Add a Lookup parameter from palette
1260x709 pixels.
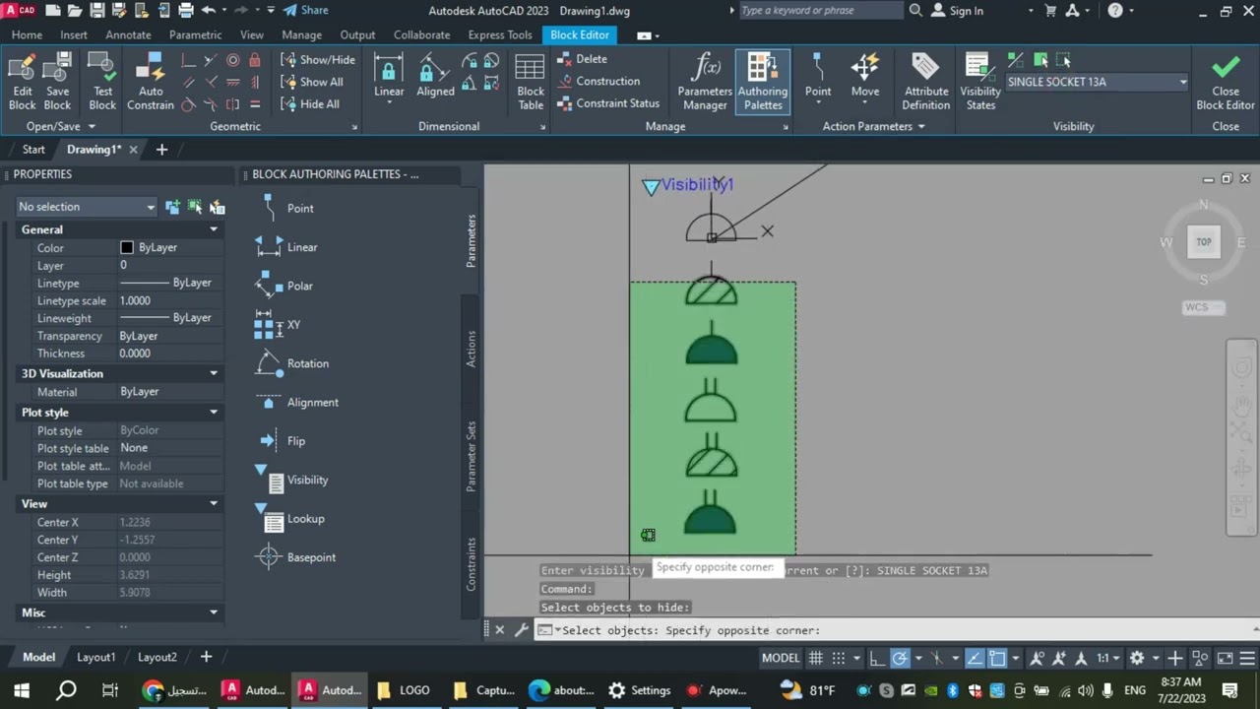(x=290, y=519)
